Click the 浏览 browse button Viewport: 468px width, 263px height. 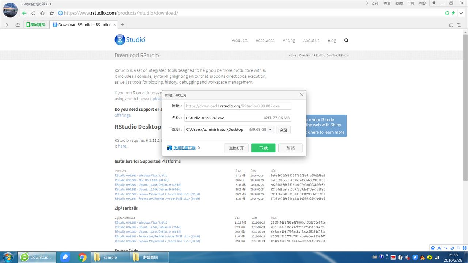point(283,130)
